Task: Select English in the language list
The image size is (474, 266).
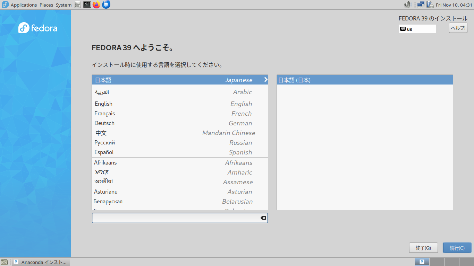Action: [x=180, y=104]
